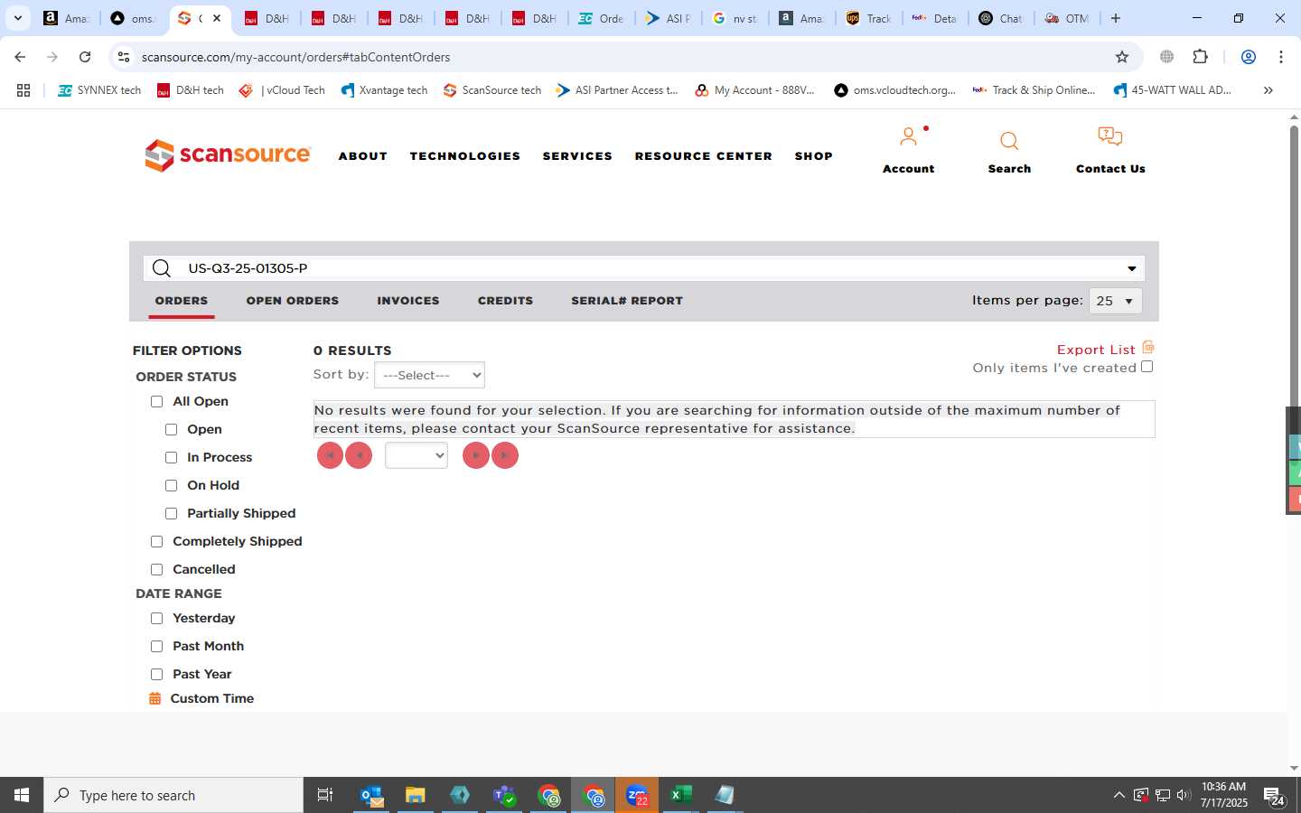Open the Resource Center menu
The width and height of the screenshot is (1301, 813).
click(704, 156)
